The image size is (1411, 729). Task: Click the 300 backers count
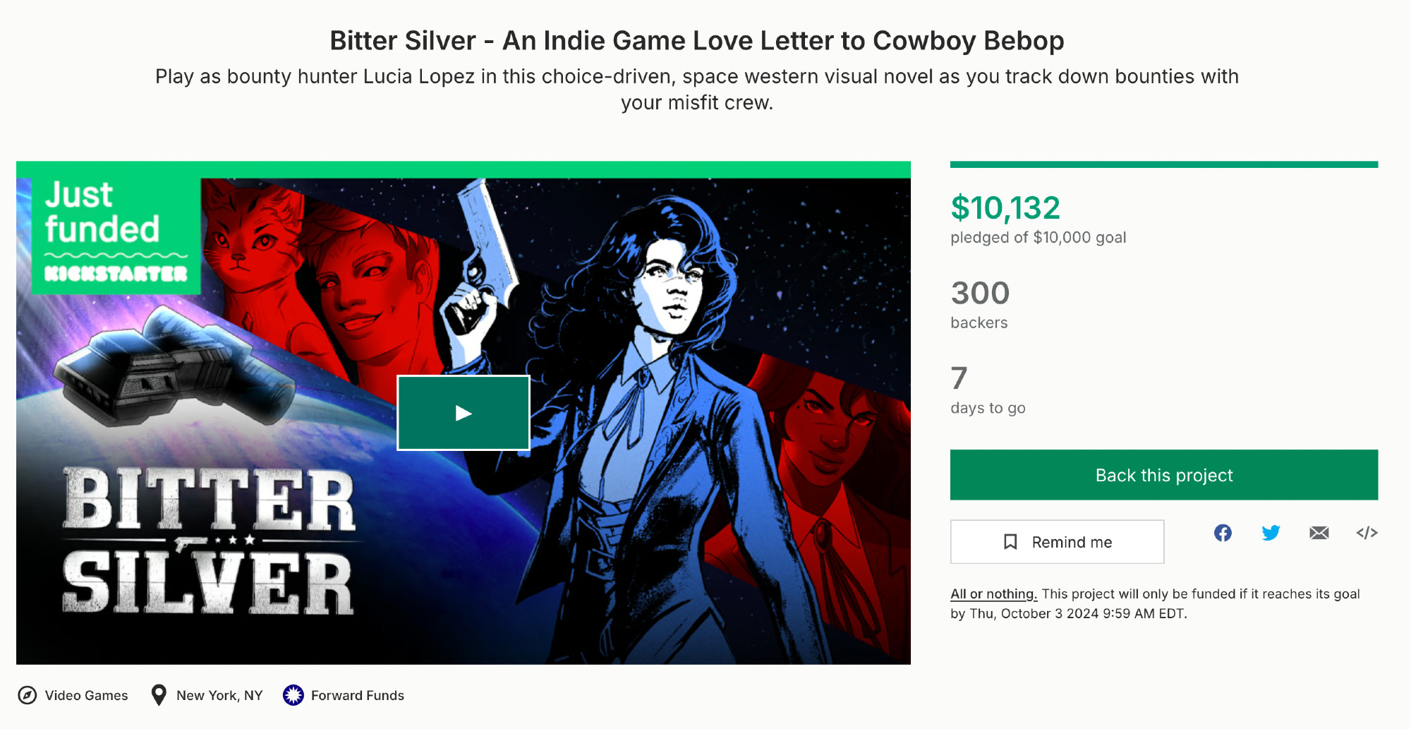coord(980,293)
